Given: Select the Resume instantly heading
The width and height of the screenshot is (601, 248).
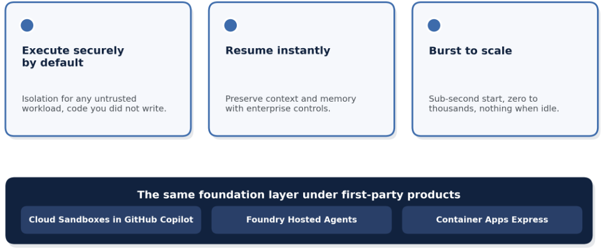Looking at the screenshot, I should click(278, 51).
